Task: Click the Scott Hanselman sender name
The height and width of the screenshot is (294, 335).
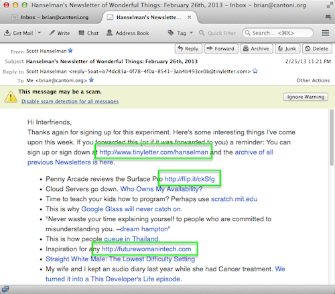Action: pyautogui.click(x=46, y=51)
